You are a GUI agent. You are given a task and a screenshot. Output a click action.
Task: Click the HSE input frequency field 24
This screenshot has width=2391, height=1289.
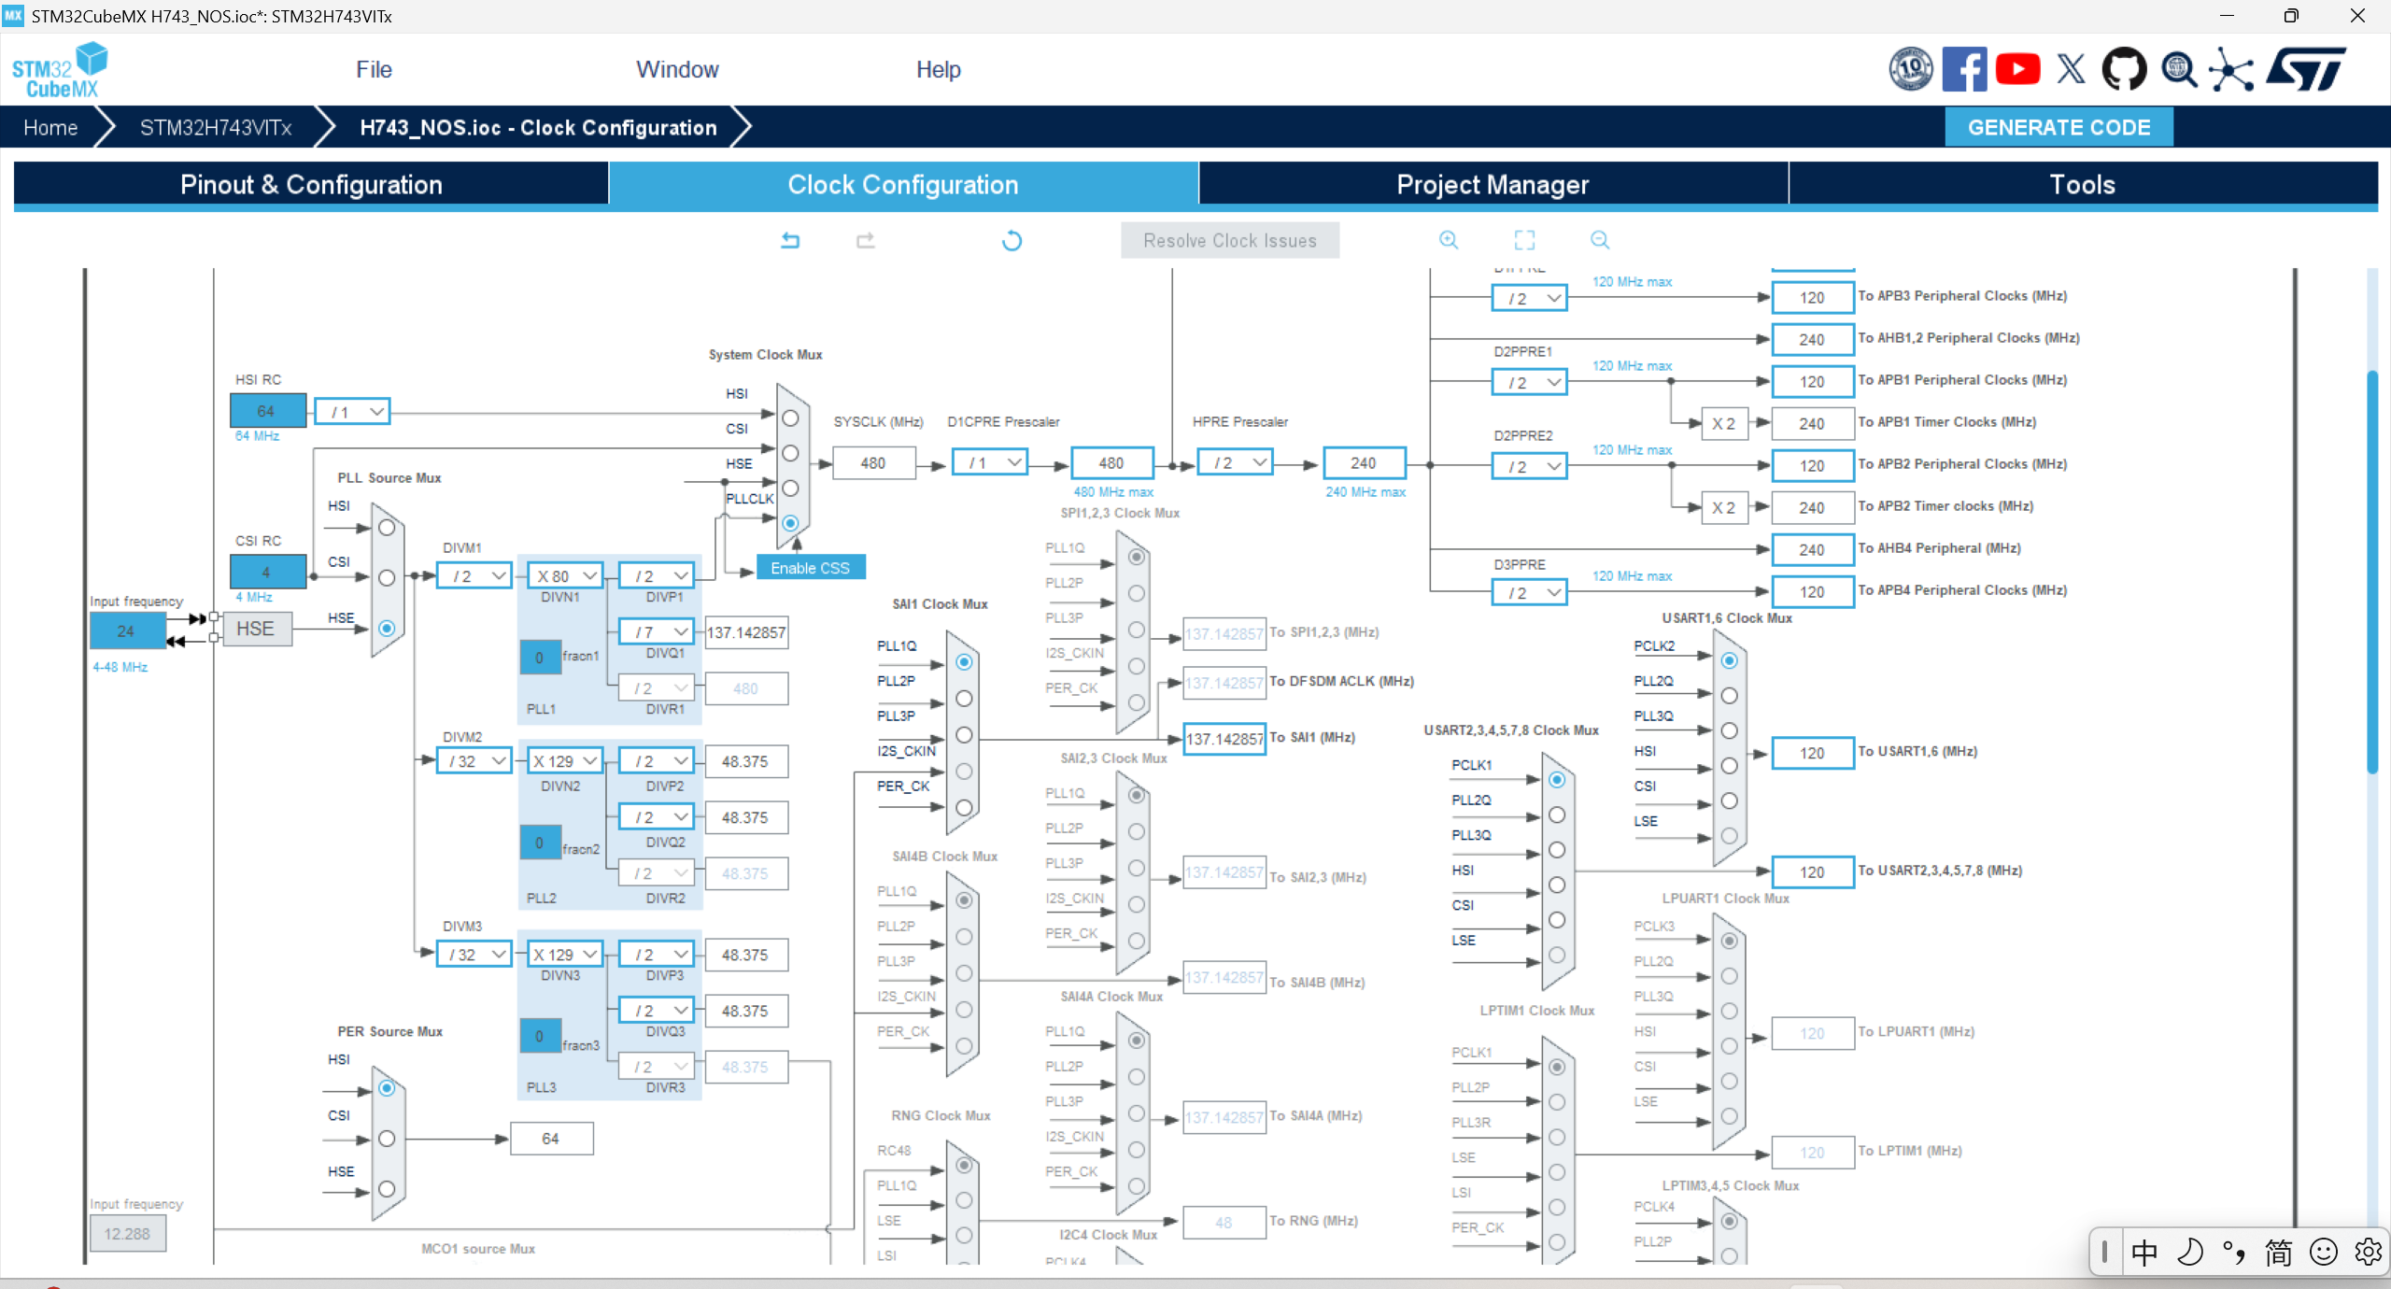point(127,630)
